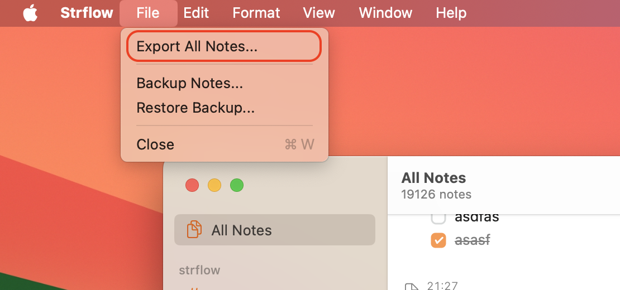Screen dimensions: 620x290
Task: Click the 21:27 note timestamp
Action: [442, 286]
